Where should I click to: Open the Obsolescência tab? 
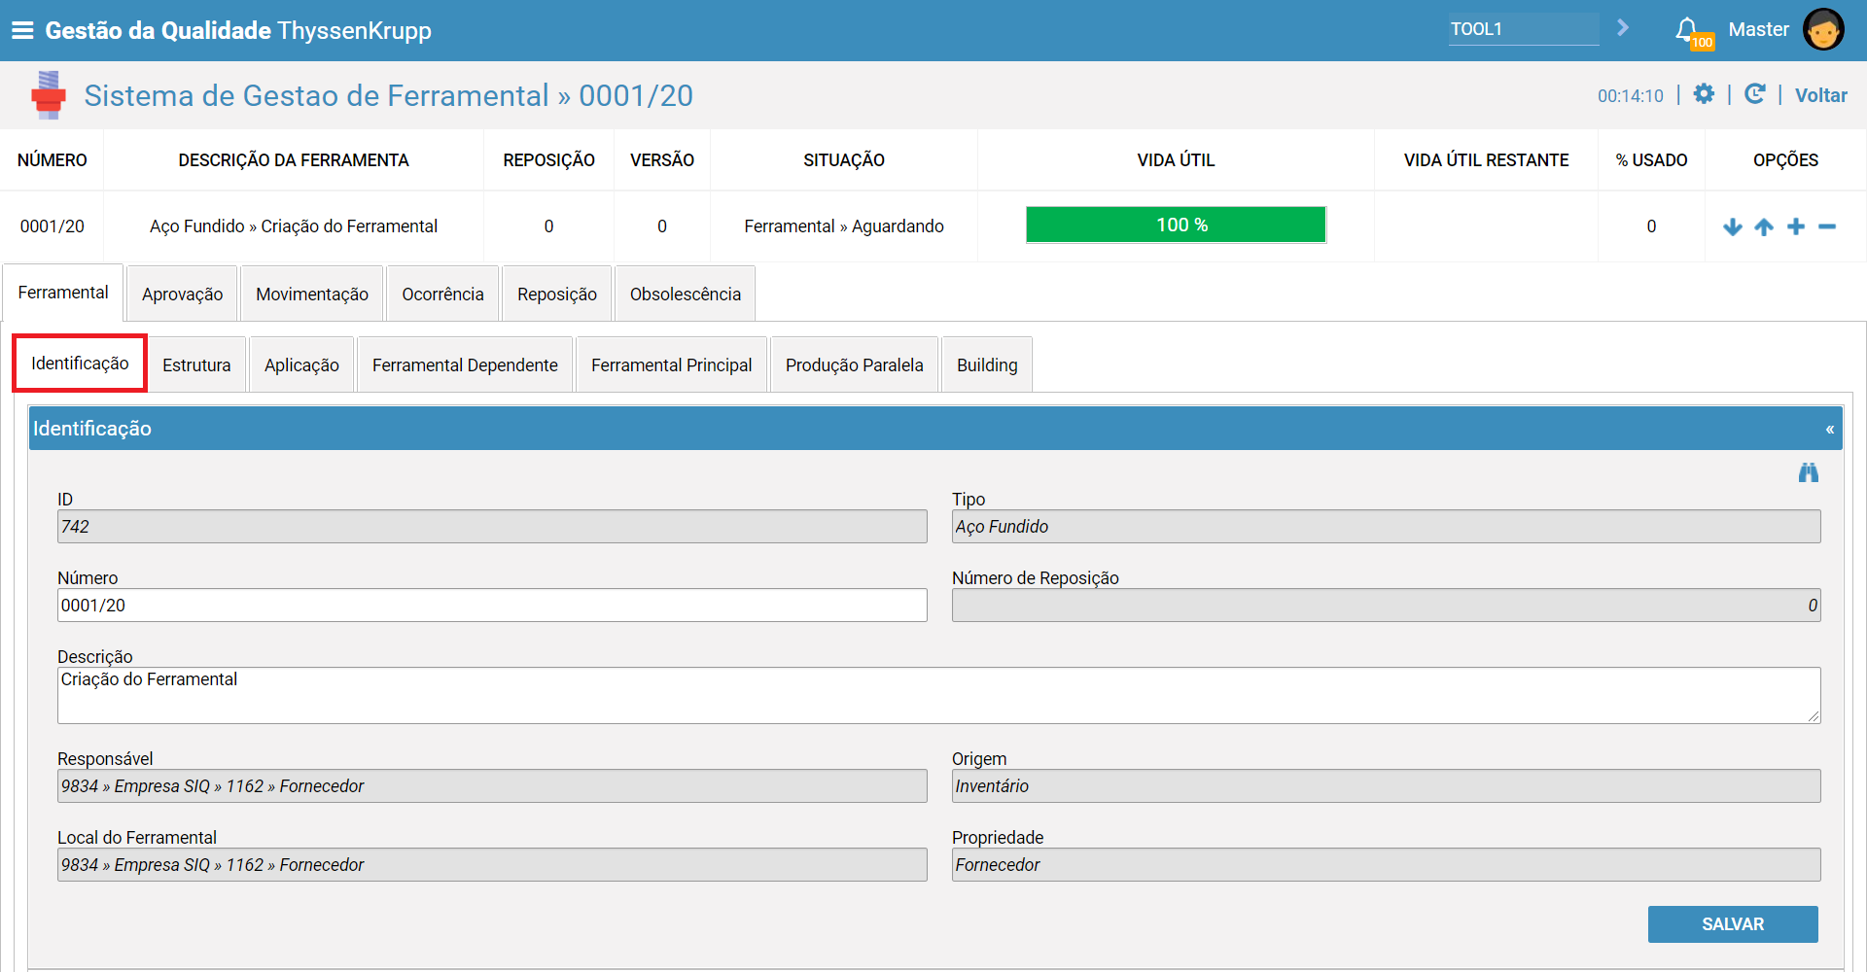coord(685,293)
